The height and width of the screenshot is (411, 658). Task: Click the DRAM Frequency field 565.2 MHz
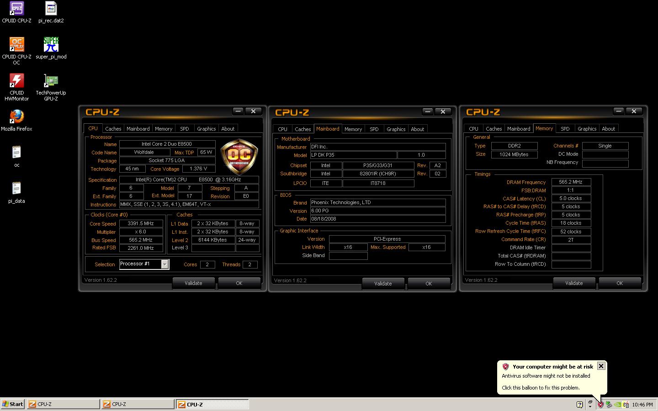[x=571, y=182]
